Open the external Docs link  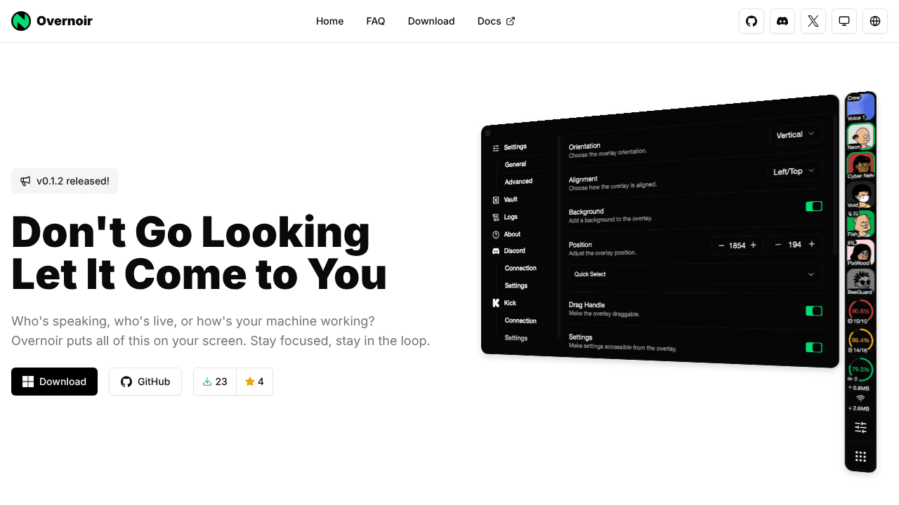click(496, 21)
